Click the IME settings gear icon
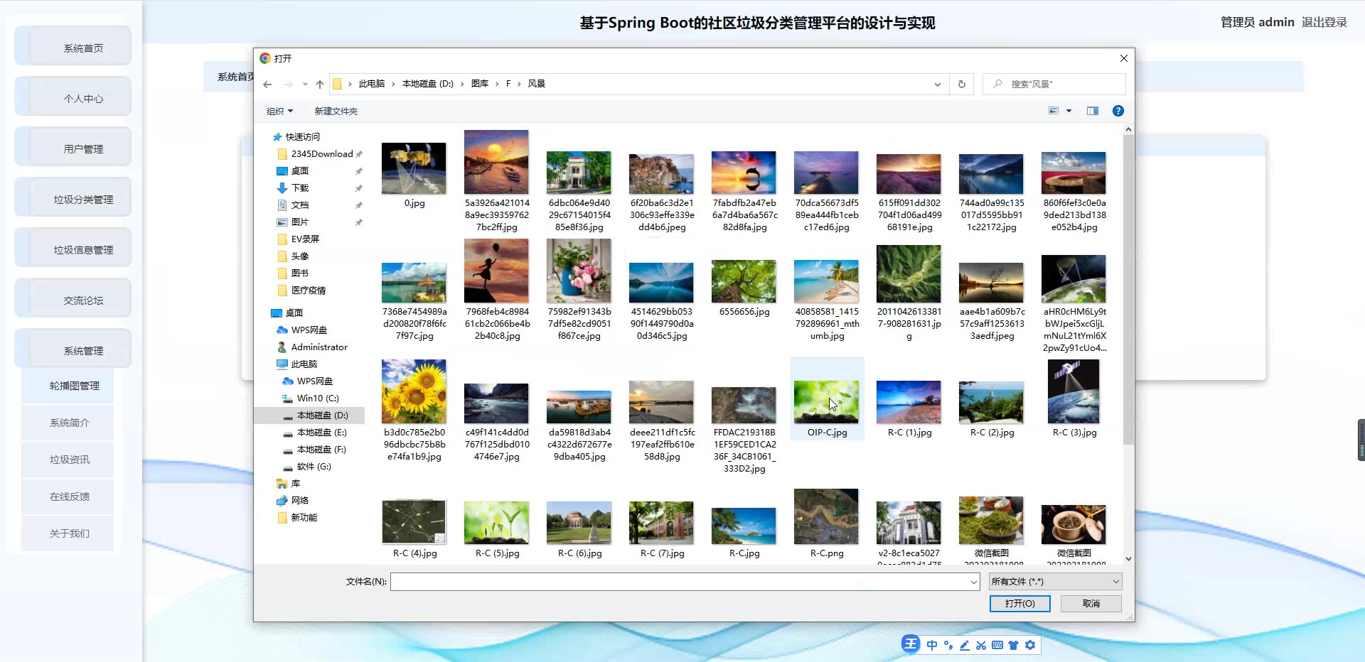 [1030, 645]
